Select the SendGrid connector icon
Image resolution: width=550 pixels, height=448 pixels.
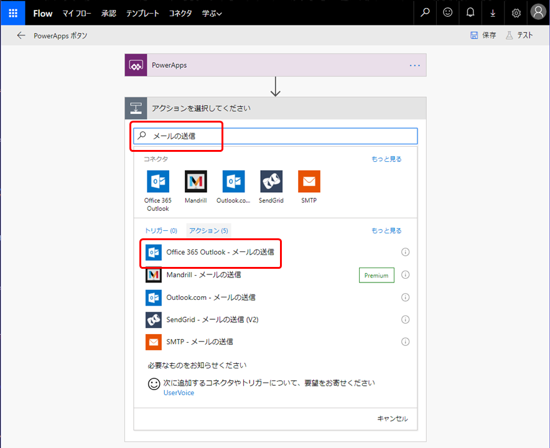(x=271, y=182)
